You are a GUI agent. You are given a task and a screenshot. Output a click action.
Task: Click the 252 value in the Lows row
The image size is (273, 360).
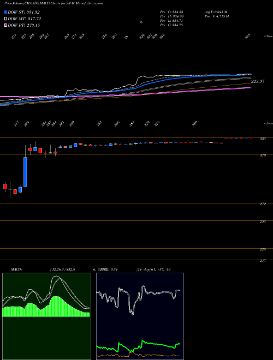99,124
